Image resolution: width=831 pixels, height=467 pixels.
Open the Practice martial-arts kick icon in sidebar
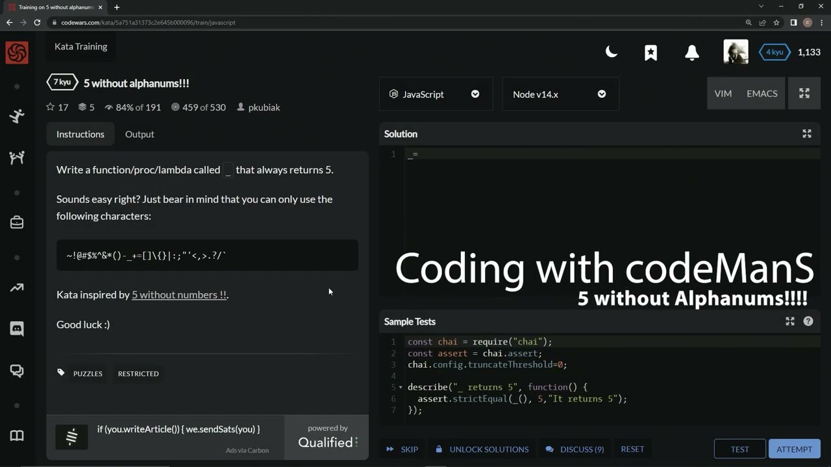17,116
